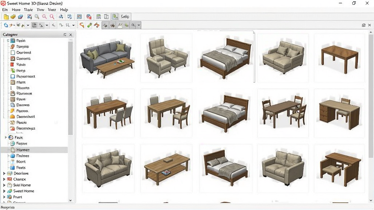
Task: Click the green list panel icon
Action: [99, 17]
